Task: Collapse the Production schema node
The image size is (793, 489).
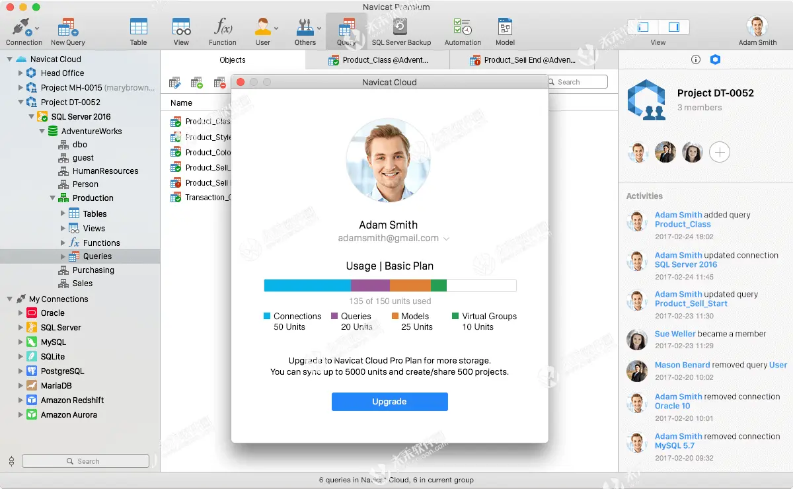Action: pos(52,198)
